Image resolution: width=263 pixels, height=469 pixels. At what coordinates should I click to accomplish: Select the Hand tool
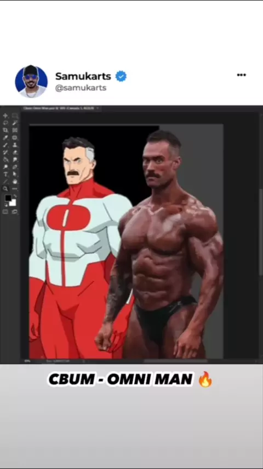(x=15, y=182)
